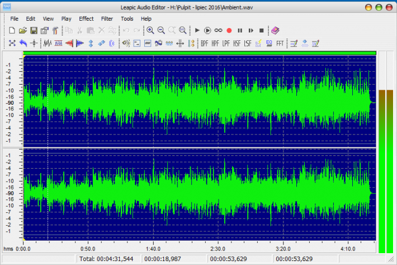Click the black waveform effect icon
Viewport: 397px width, 265px height.
[48, 43]
